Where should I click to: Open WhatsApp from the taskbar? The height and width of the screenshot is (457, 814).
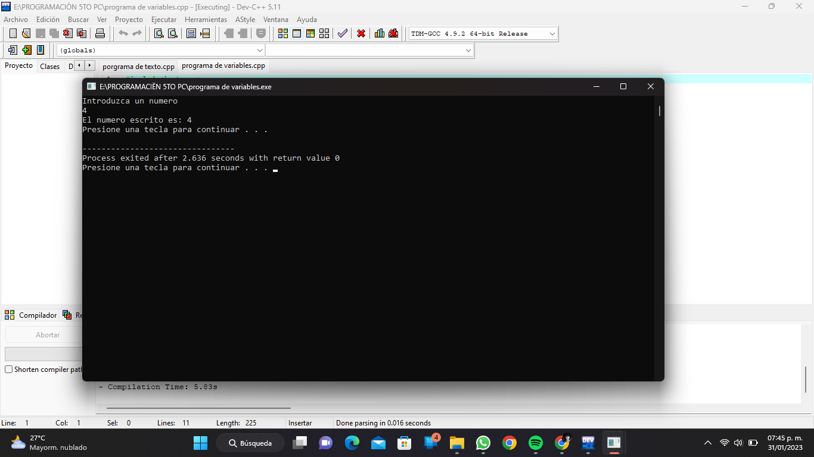coord(483,443)
